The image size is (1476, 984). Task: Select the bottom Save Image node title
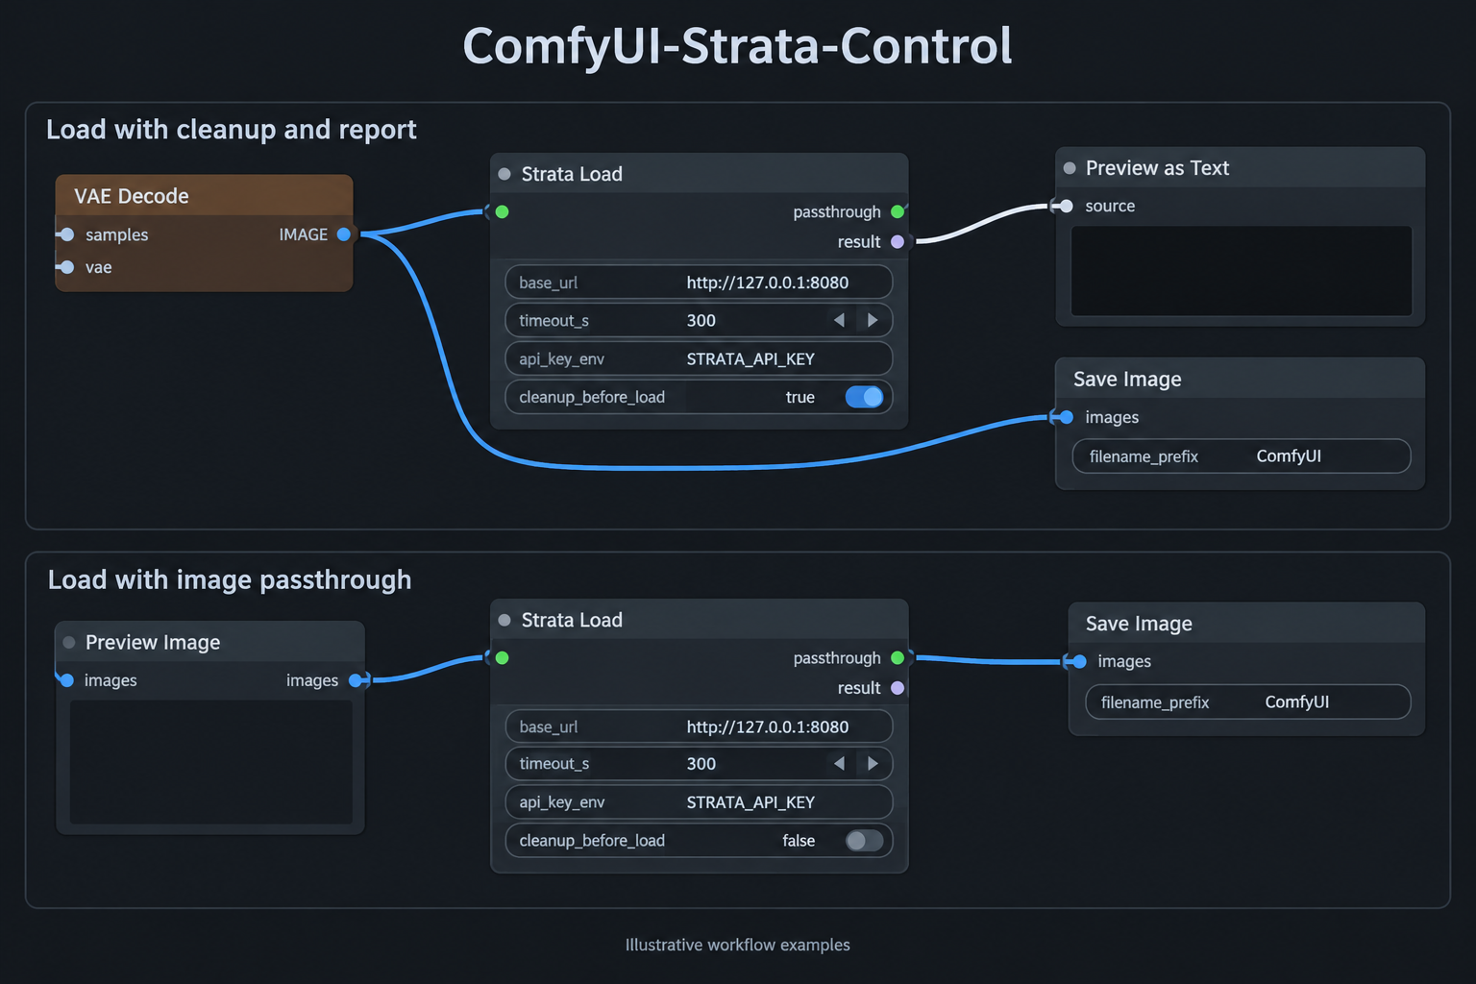pos(1139,624)
